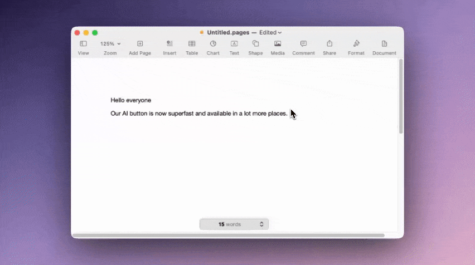475x265 pixels.
Task: Click the Share icon
Action: (x=329, y=44)
